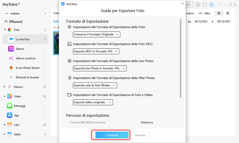
Task: Collapse the Foto tree section
Action: pos(5,30)
